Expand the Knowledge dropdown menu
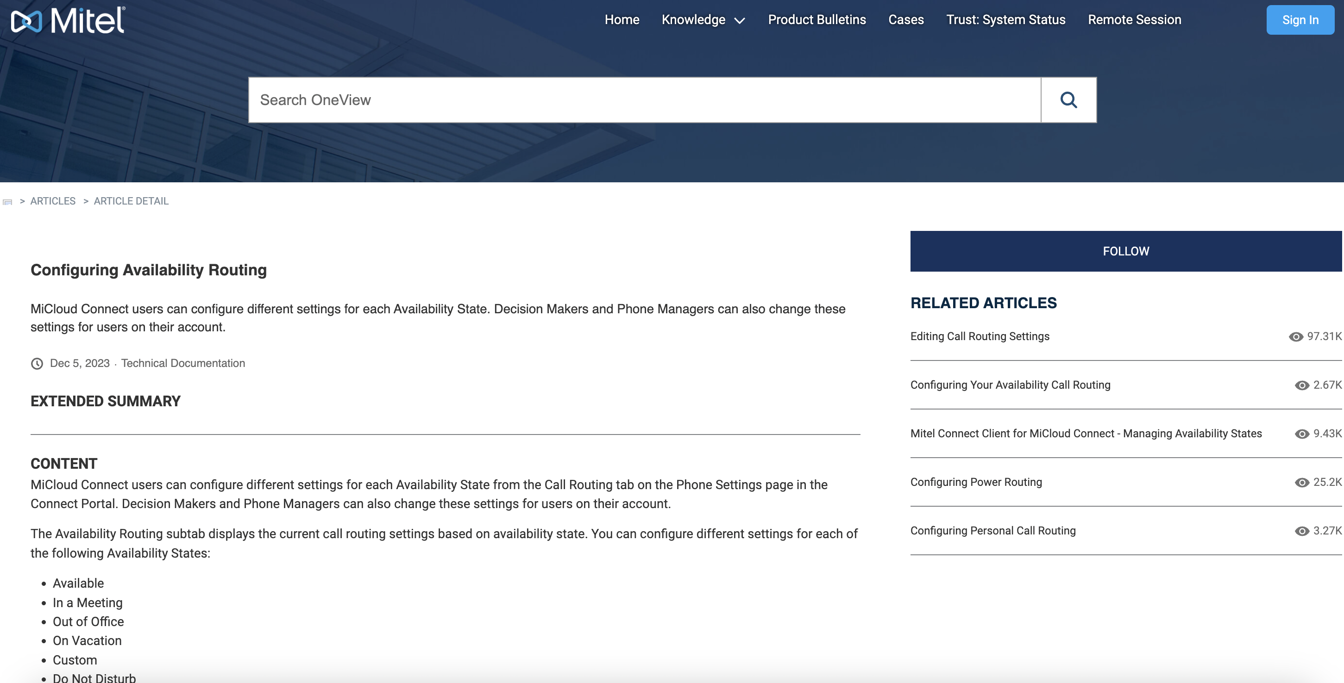This screenshot has width=1344, height=683. pyautogui.click(x=703, y=20)
